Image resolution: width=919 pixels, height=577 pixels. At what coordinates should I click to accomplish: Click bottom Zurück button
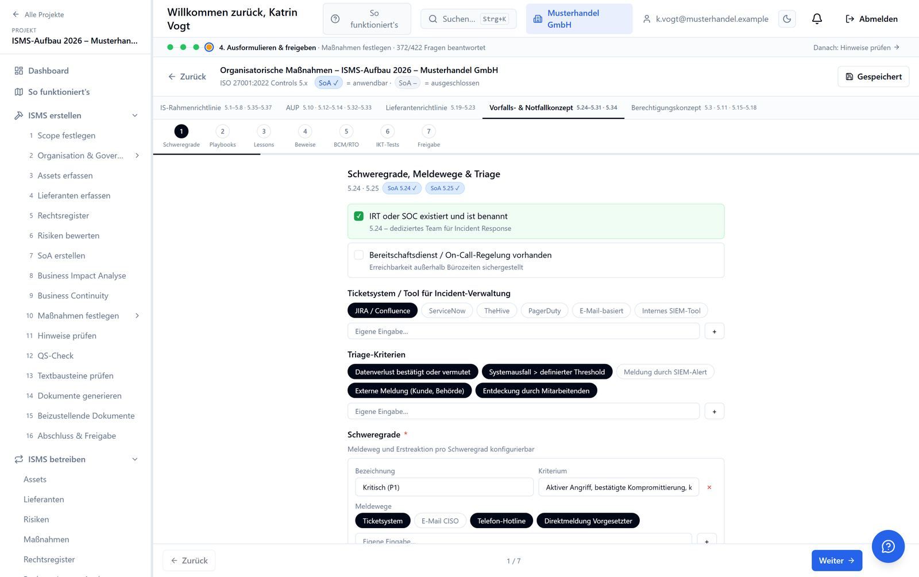[x=189, y=561]
